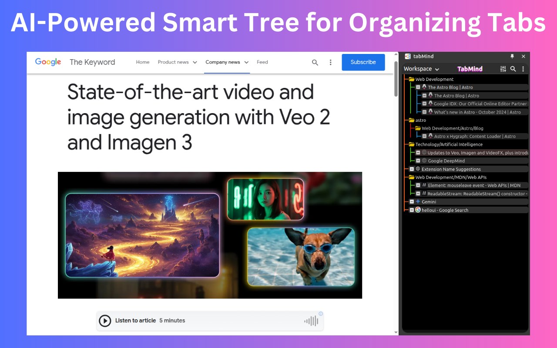This screenshot has width=557, height=348.
Task: Click the page scrollbar down arrow
Action: [396, 332]
